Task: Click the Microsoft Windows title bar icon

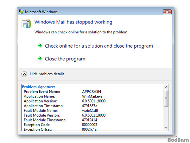Action: click(21, 12)
